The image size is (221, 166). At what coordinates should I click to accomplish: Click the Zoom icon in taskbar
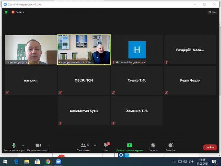[58, 162]
